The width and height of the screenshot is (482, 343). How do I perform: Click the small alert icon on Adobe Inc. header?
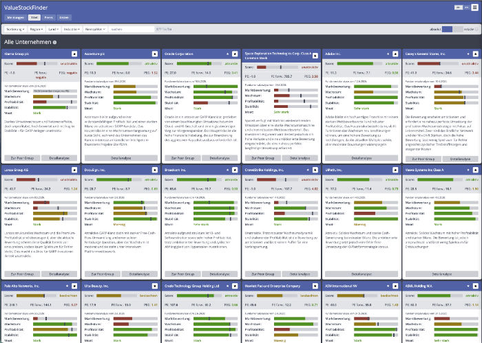pyautogui.click(x=388, y=54)
